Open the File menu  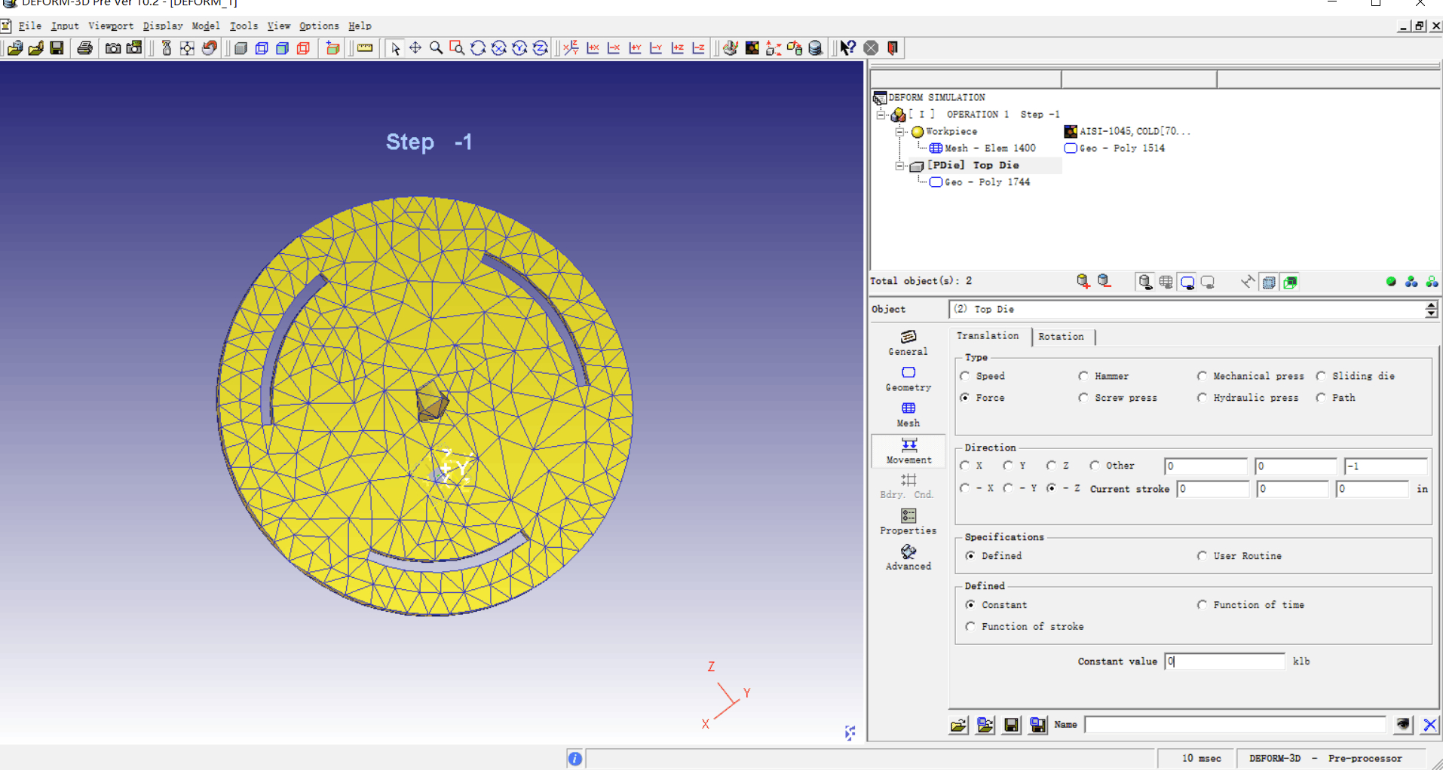pos(29,26)
